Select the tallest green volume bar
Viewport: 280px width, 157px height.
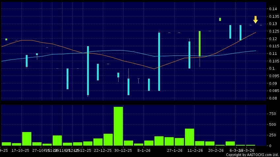point(118,126)
